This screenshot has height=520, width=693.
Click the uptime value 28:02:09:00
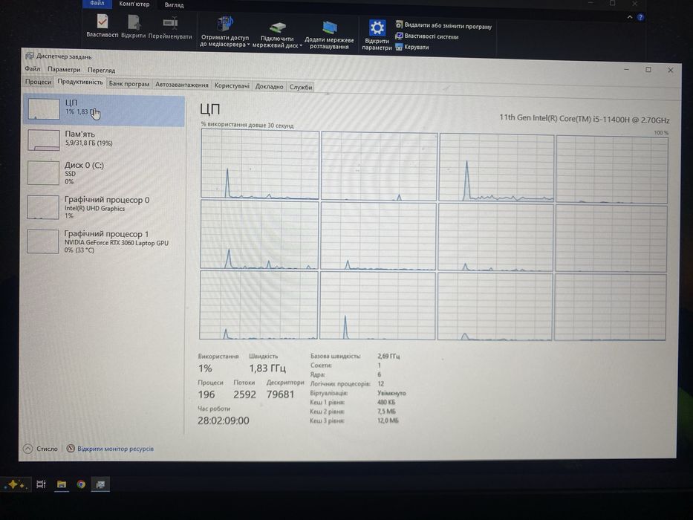tap(223, 420)
